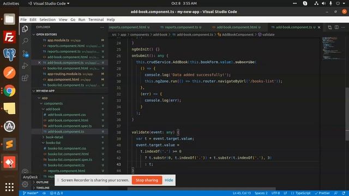
Task: Open the Selection menu
Action: pos(47,20)
